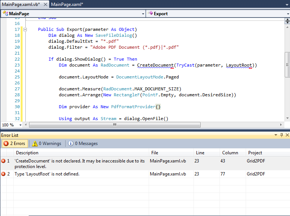290x216 pixels.
Task: Open the 100 % zoom level dropdown
Action: (21, 125)
